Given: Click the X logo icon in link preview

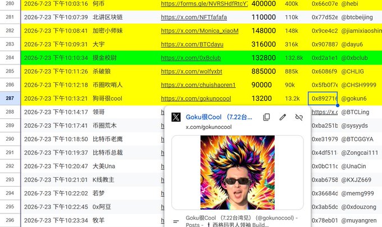Looking at the screenshot, I should [176, 117].
